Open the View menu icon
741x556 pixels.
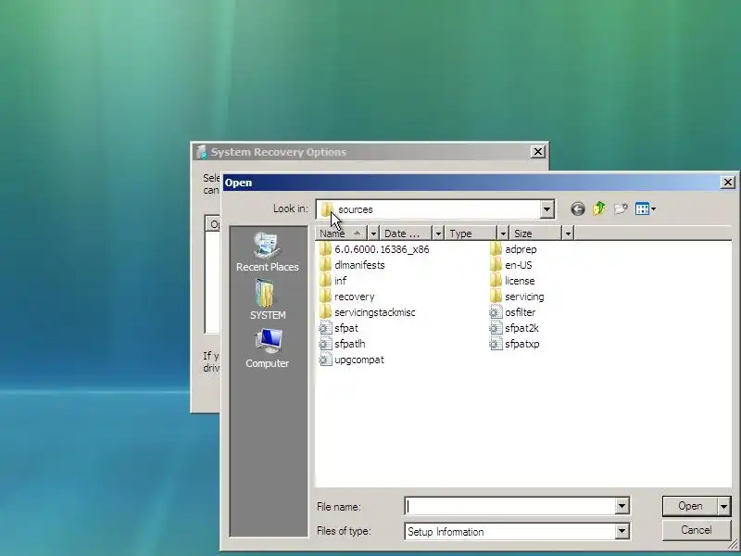click(646, 209)
